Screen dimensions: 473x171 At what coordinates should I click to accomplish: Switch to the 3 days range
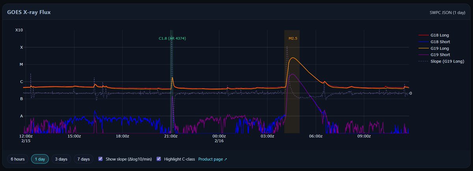click(61, 159)
